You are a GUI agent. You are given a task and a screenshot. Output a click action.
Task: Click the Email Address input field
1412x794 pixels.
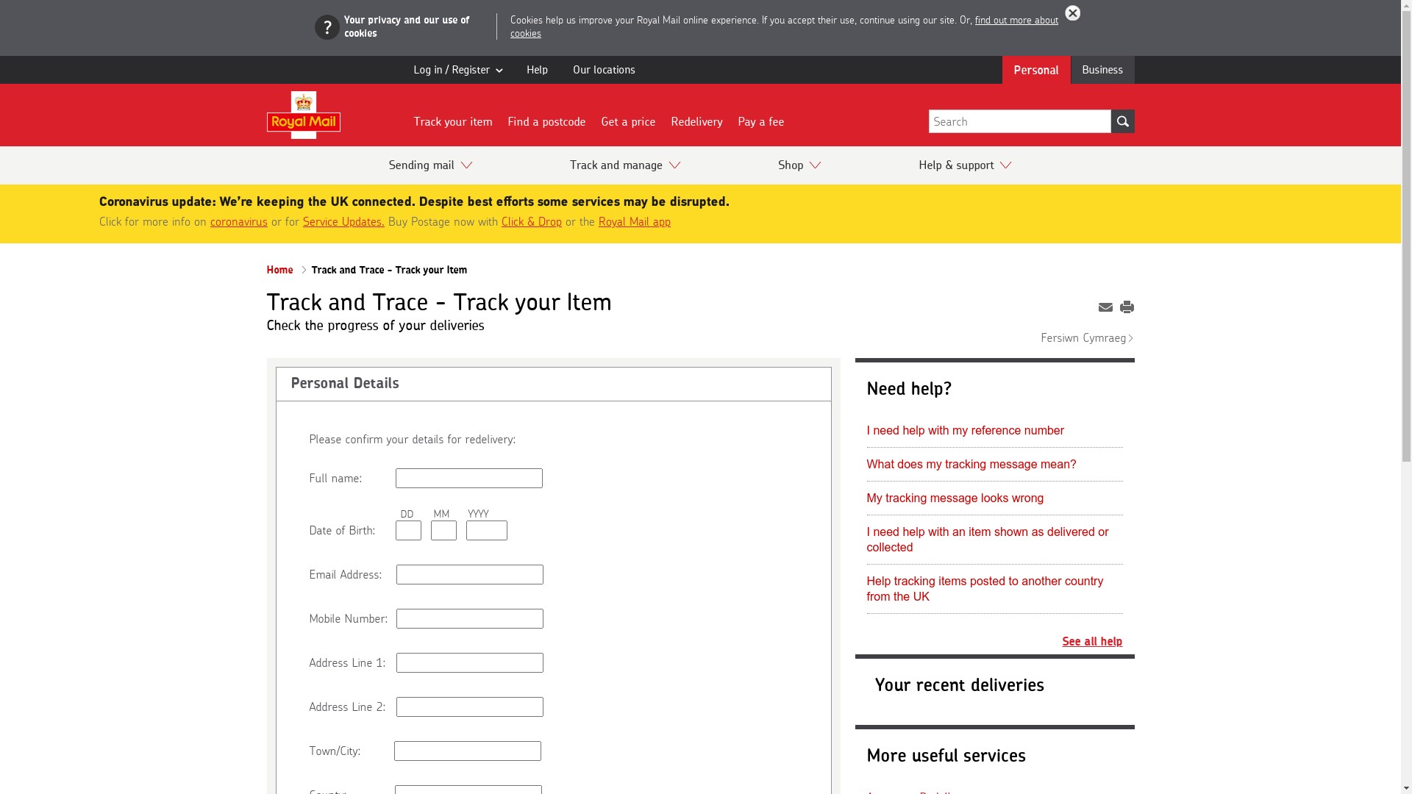point(469,574)
